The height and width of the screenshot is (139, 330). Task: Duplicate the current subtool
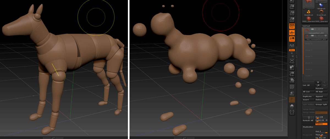click(309, 97)
